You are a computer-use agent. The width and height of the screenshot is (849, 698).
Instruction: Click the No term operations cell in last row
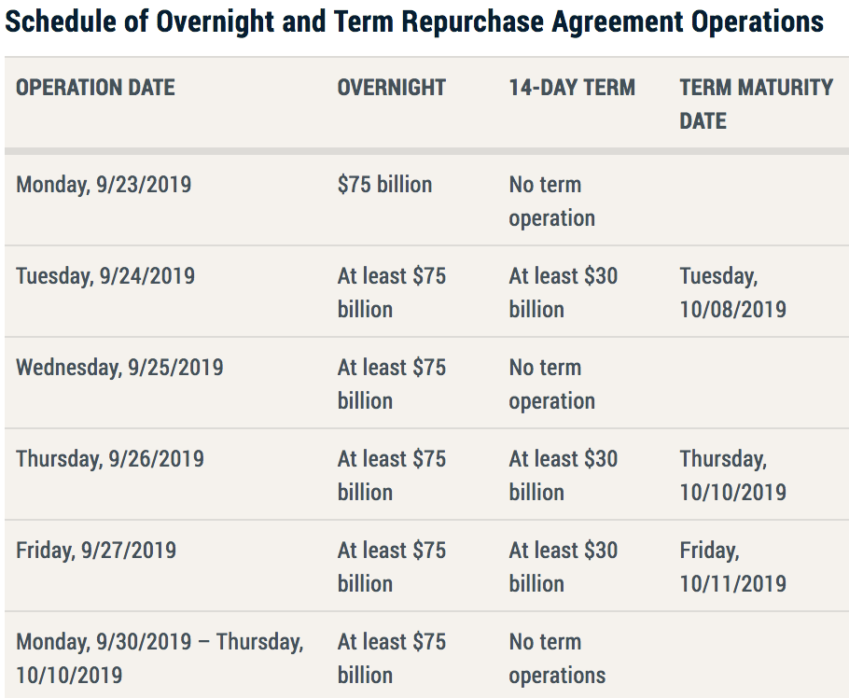[557, 658]
